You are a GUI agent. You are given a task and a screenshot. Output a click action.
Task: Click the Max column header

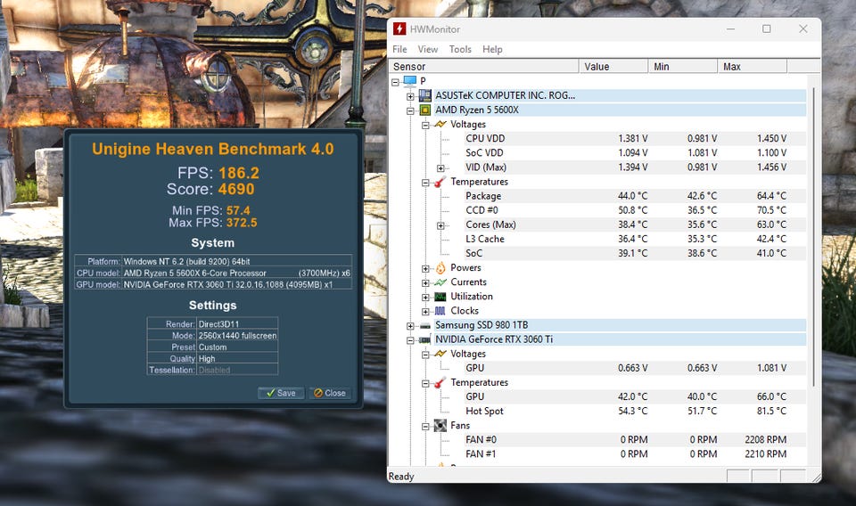pos(753,67)
